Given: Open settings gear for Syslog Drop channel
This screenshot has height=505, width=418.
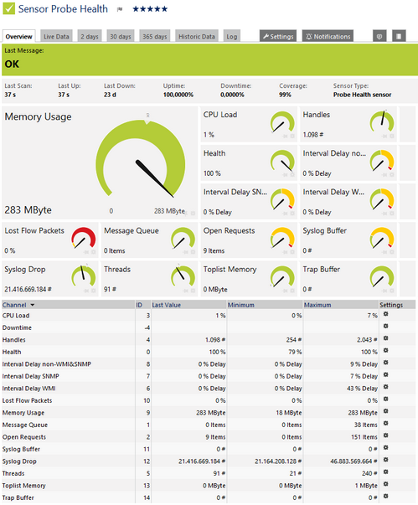Looking at the screenshot, I should (x=385, y=460).
